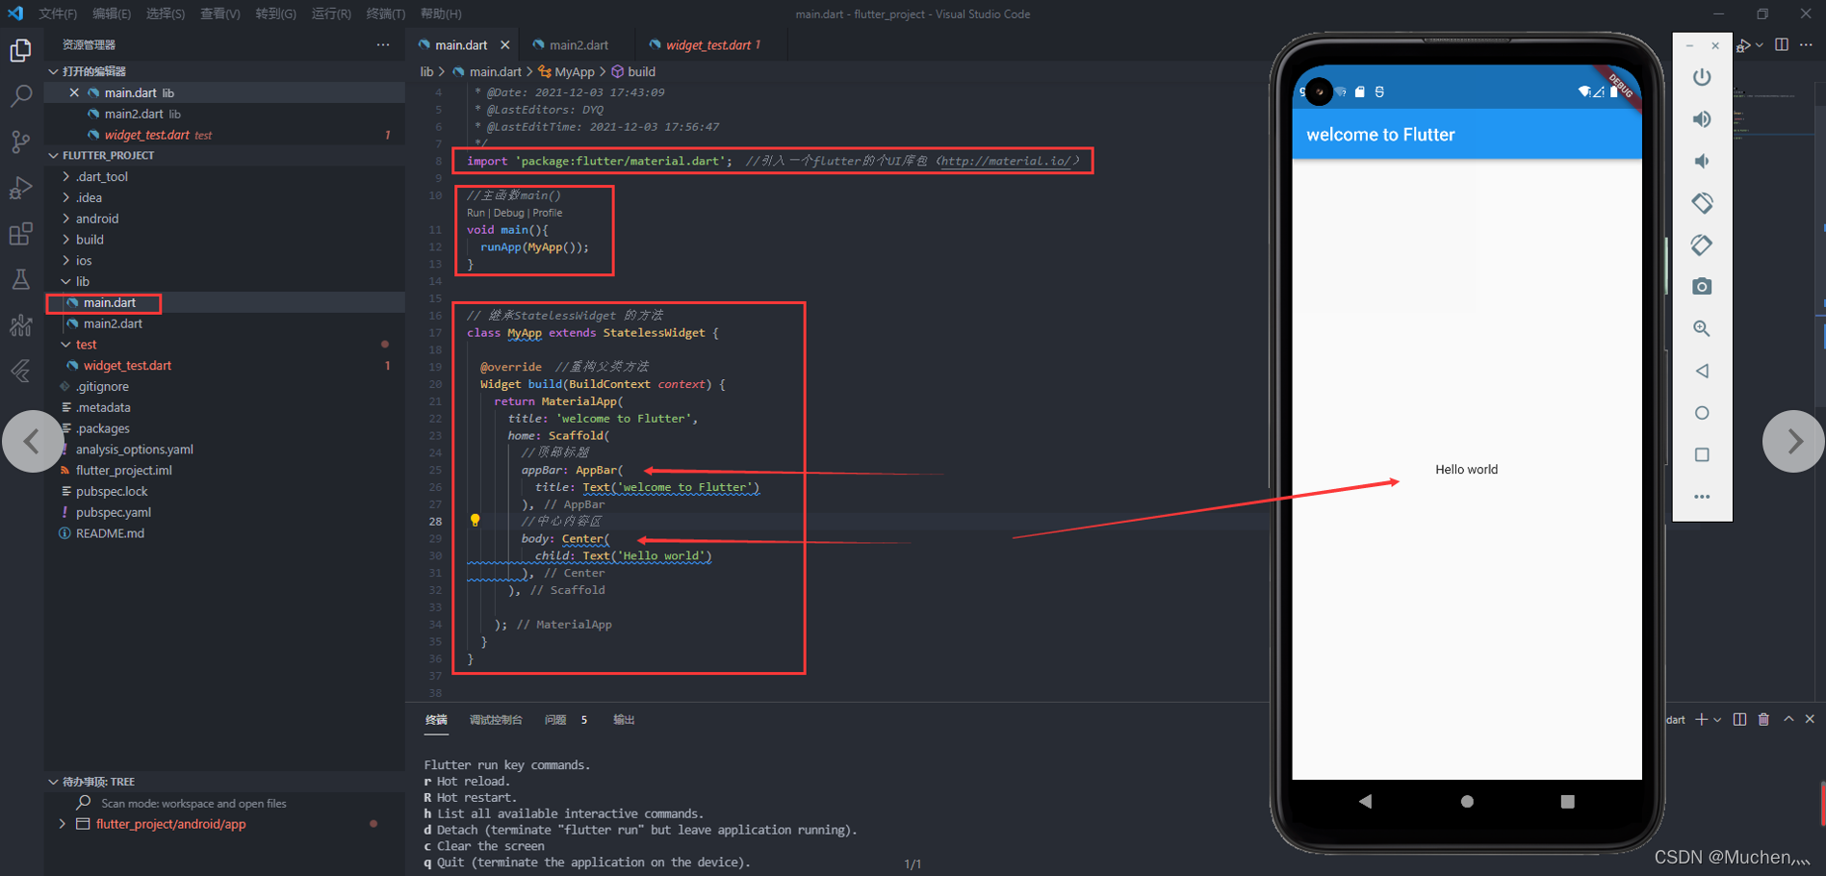Switch to the 问题 panel tab
This screenshot has height=876, width=1826.
555,720
